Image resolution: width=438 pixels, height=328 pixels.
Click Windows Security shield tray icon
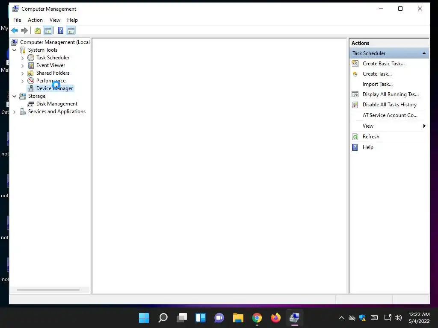click(x=362, y=318)
